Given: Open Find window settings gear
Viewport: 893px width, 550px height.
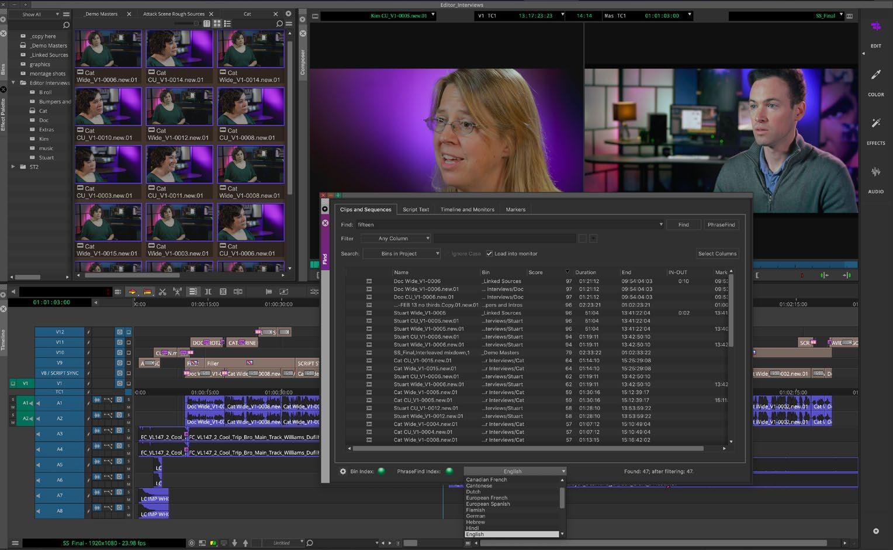Looking at the screenshot, I should (343, 471).
